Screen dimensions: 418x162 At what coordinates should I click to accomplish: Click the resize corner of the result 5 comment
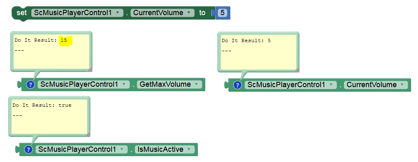pyautogui.click(x=297, y=70)
